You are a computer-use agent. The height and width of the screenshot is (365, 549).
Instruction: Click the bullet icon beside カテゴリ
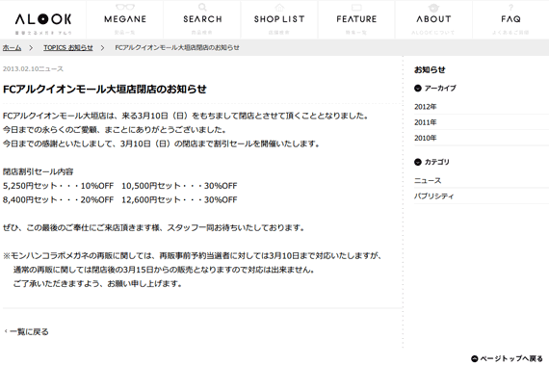418,162
